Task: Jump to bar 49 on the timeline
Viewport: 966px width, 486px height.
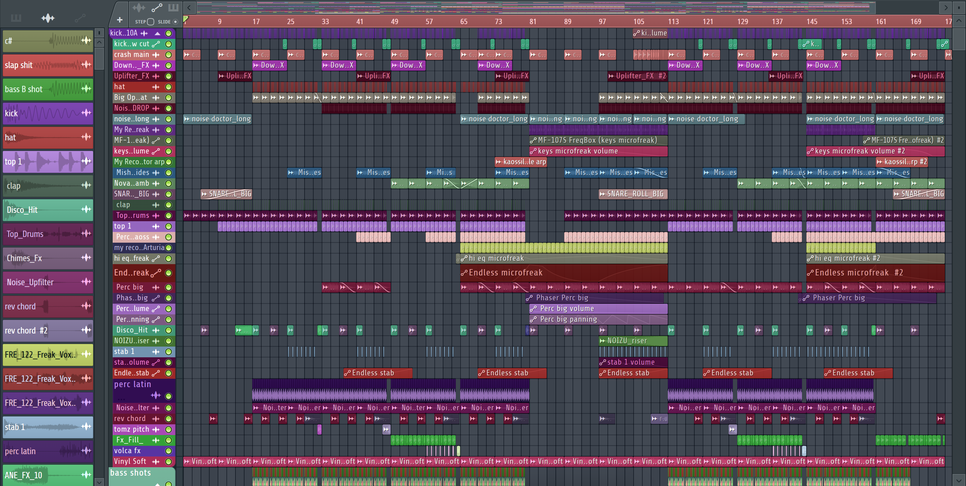Action: coord(394,21)
